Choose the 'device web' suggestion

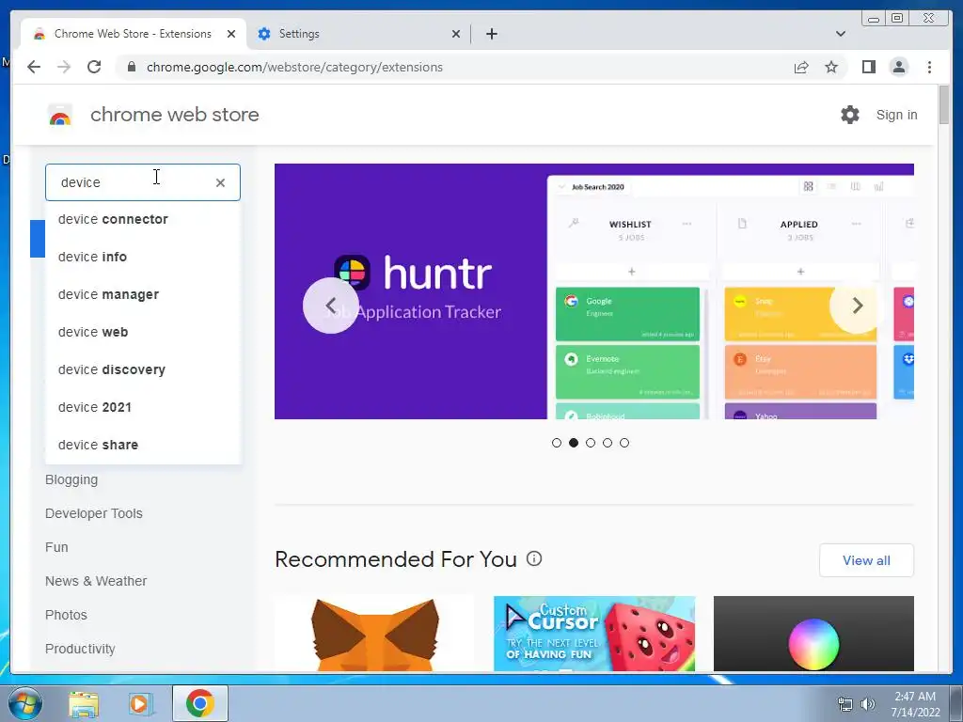click(x=143, y=332)
